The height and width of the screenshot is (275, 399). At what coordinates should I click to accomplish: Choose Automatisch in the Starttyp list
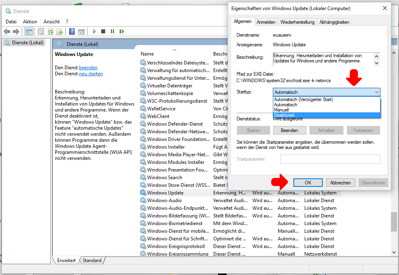coord(326,105)
